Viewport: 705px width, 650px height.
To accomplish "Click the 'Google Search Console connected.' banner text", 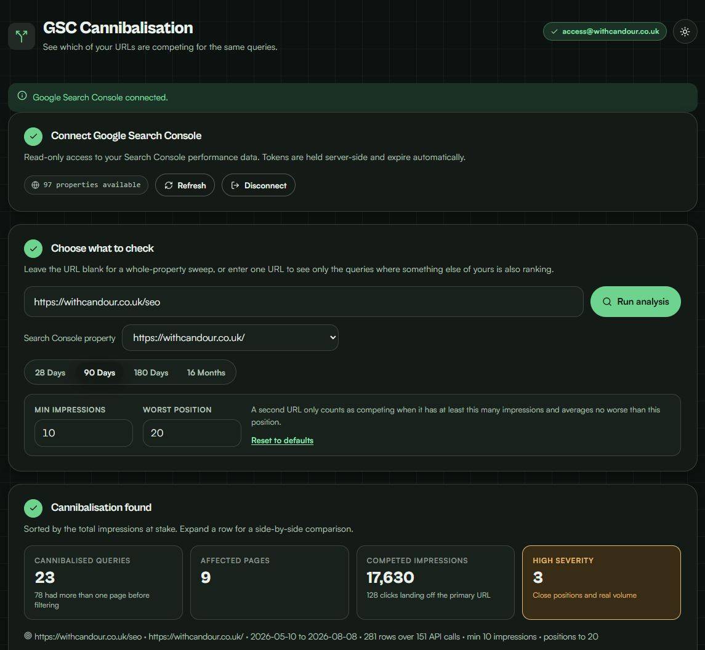I will [100, 97].
